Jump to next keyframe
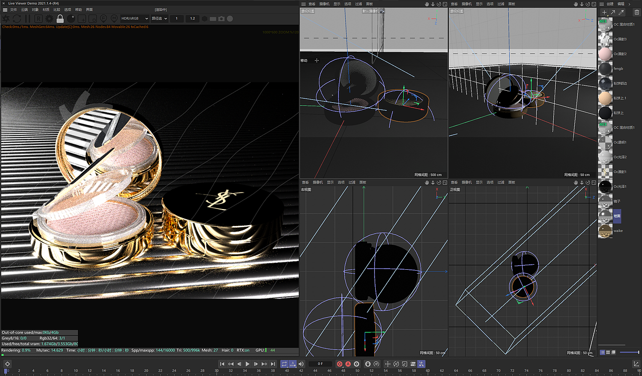642x376 pixels. point(264,363)
